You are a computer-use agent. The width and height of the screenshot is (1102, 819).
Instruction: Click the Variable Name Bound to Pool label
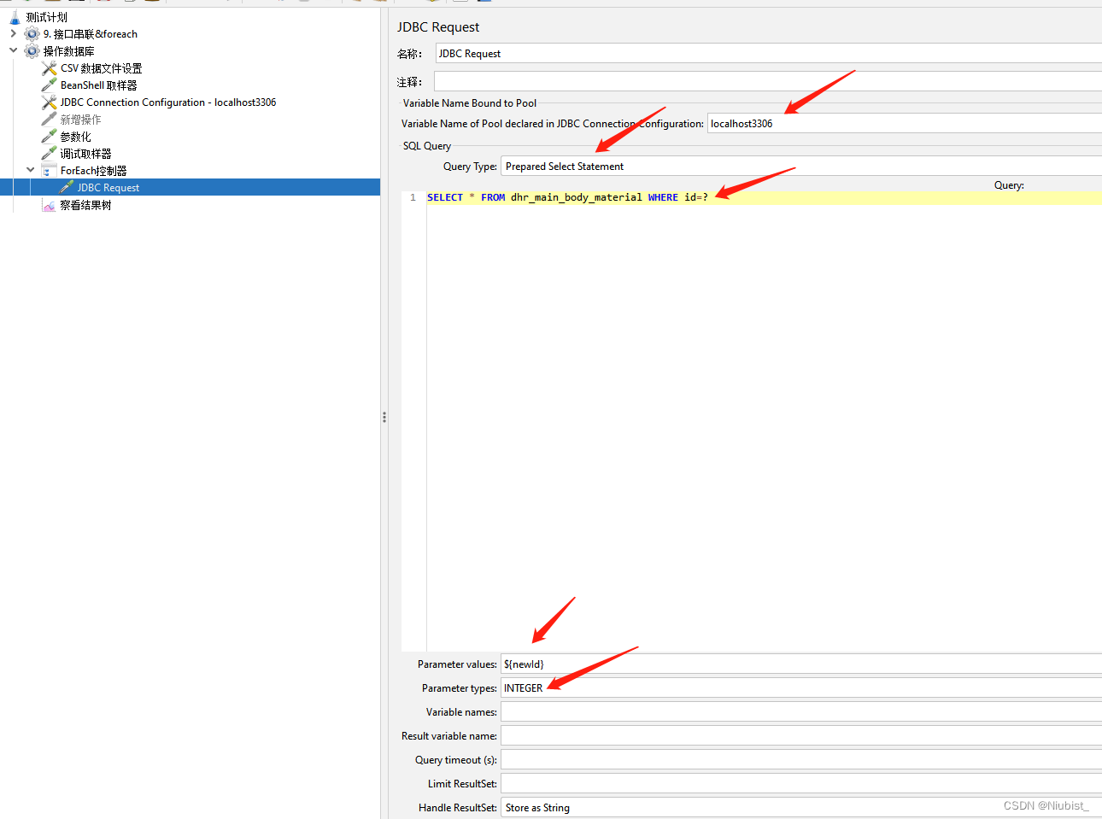coord(470,103)
